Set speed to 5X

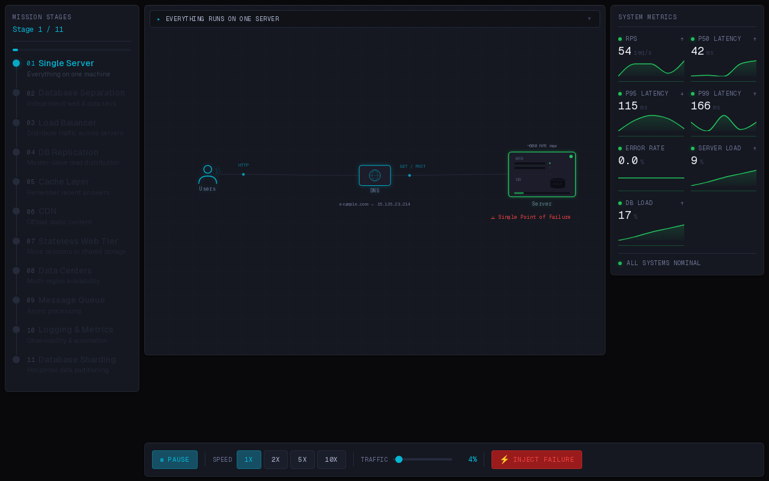302,460
